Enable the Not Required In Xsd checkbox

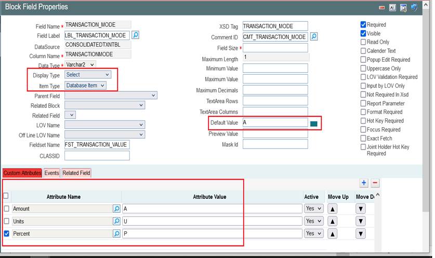pyautogui.click(x=363, y=94)
